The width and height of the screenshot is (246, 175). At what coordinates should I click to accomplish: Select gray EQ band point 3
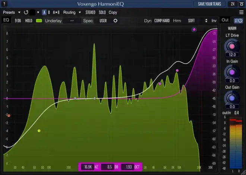[75, 98]
